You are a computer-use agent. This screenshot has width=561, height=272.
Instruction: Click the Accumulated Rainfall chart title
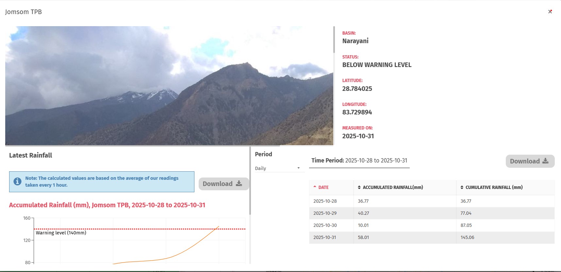(107, 205)
